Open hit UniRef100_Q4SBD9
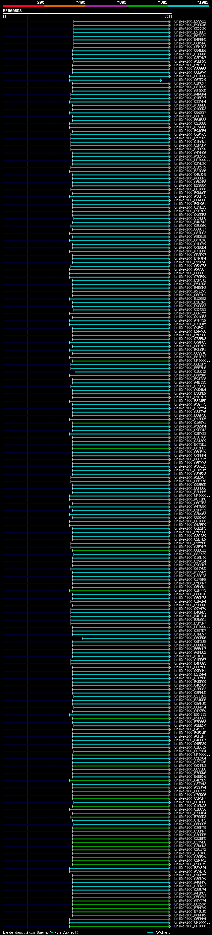This screenshot has width=212, height=935. pyautogui.click(x=190, y=525)
